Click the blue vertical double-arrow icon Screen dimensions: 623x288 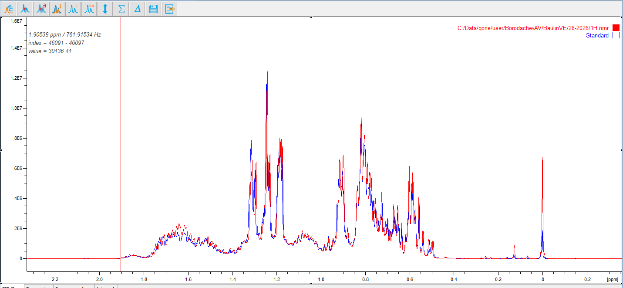point(105,8)
